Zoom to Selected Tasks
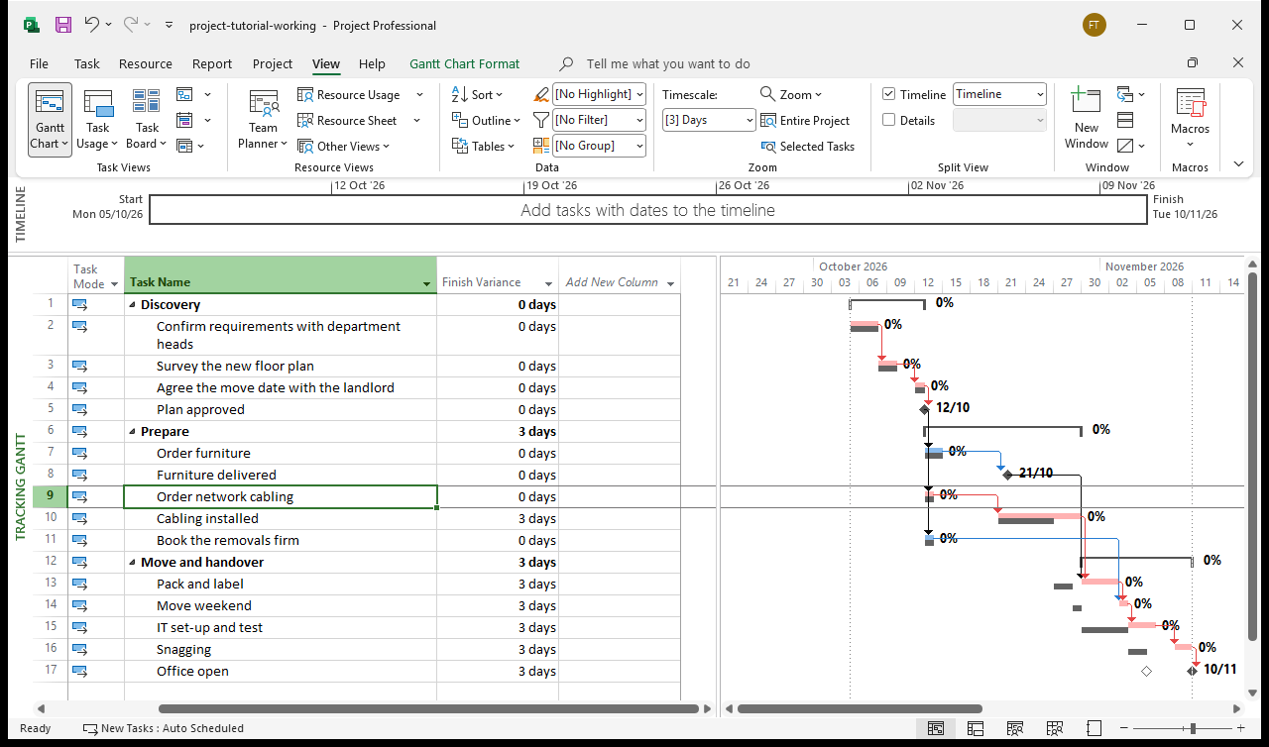This screenshot has width=1269, height=747. click(807, 147)
